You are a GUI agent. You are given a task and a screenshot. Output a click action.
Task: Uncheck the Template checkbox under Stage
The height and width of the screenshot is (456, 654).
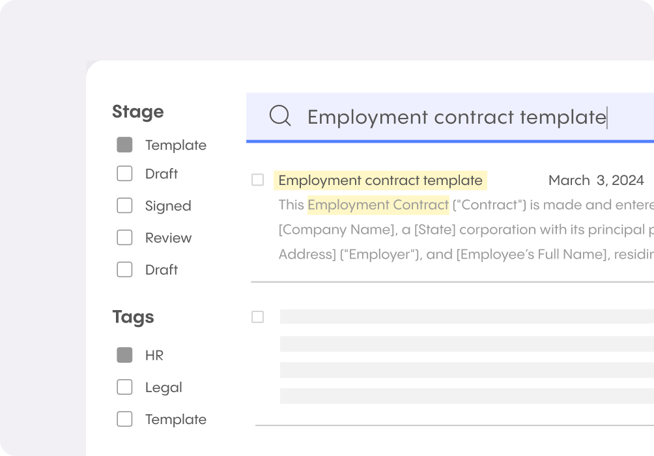point(124,145)
